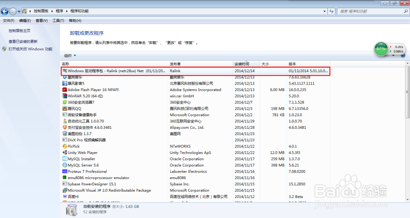
Task: Select the Windows 驱动程序包 Ralink row icon
Action: click(x=65, y=71)
